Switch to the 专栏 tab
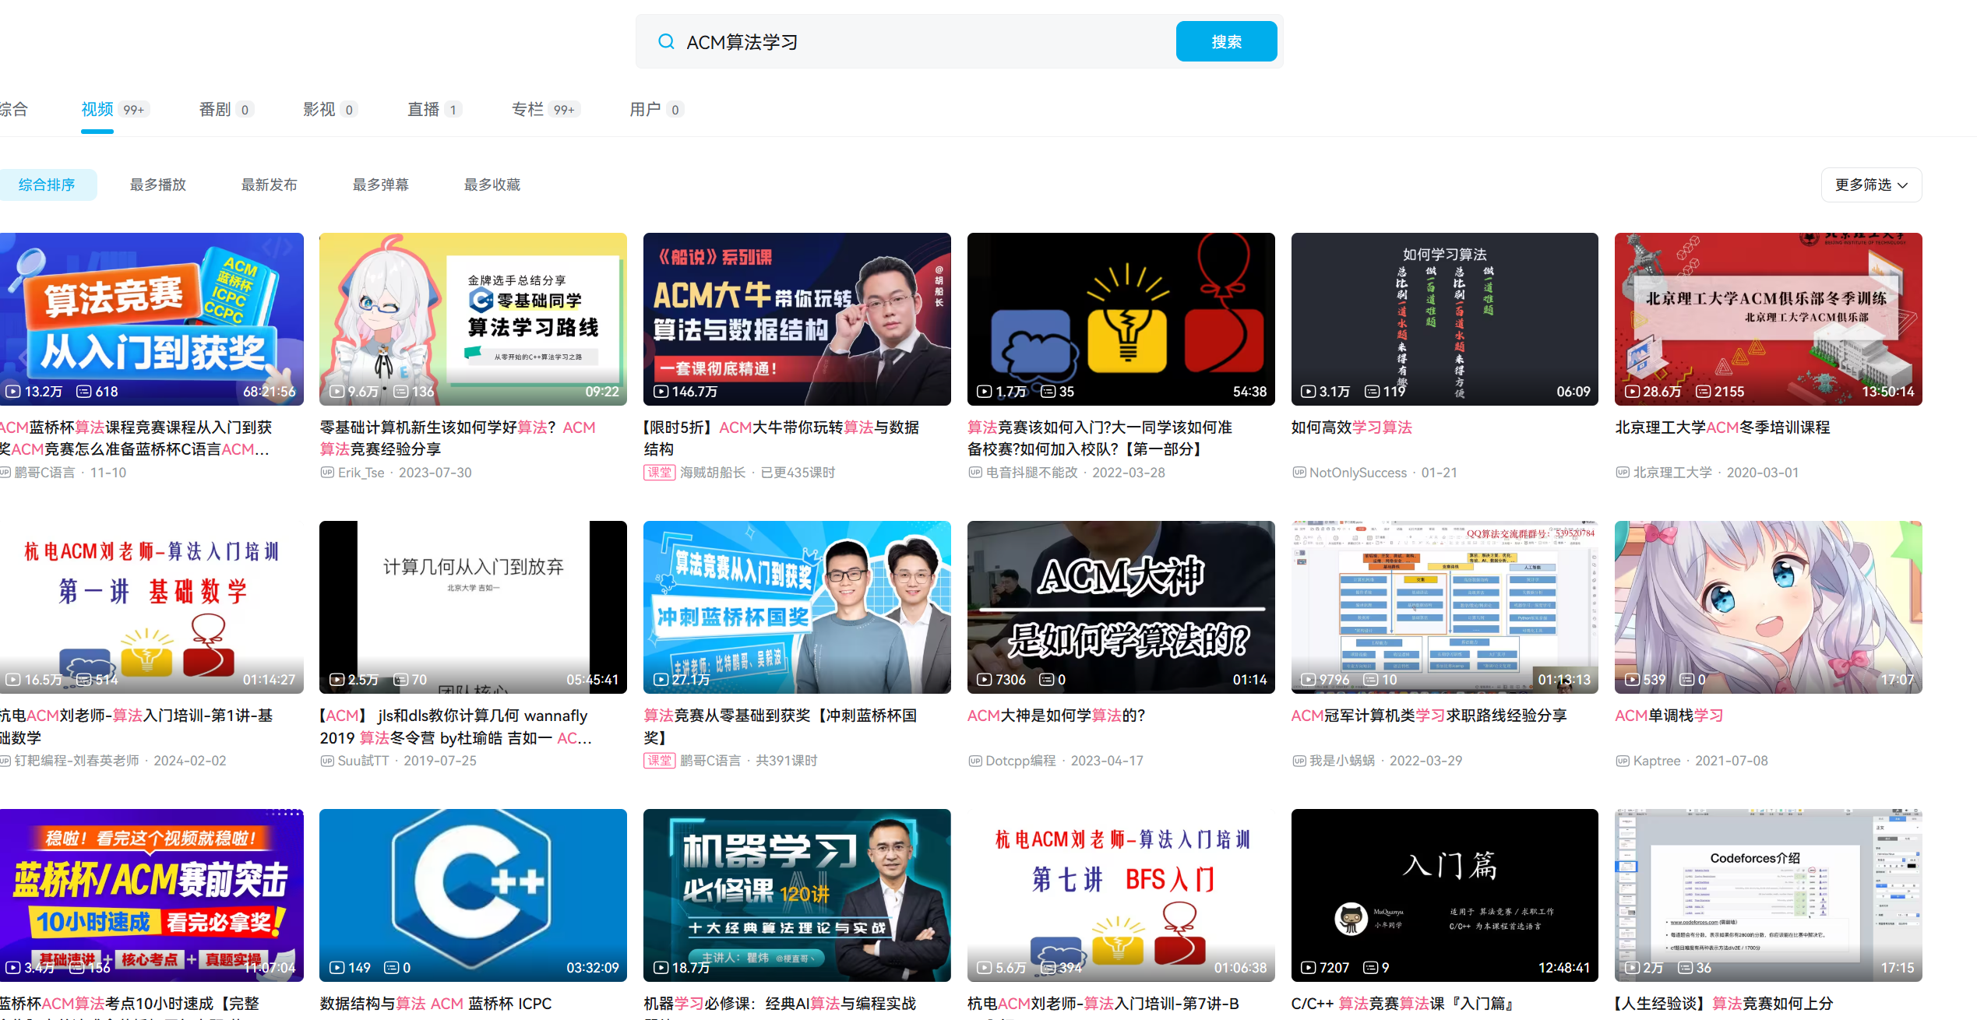Screen dimensions: 1977x1020 tap(527, 110)
